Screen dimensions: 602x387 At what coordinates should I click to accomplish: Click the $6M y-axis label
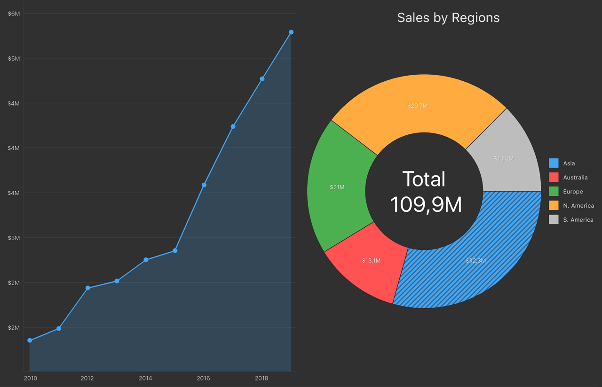pyautogui.click(x=15, y=14)
